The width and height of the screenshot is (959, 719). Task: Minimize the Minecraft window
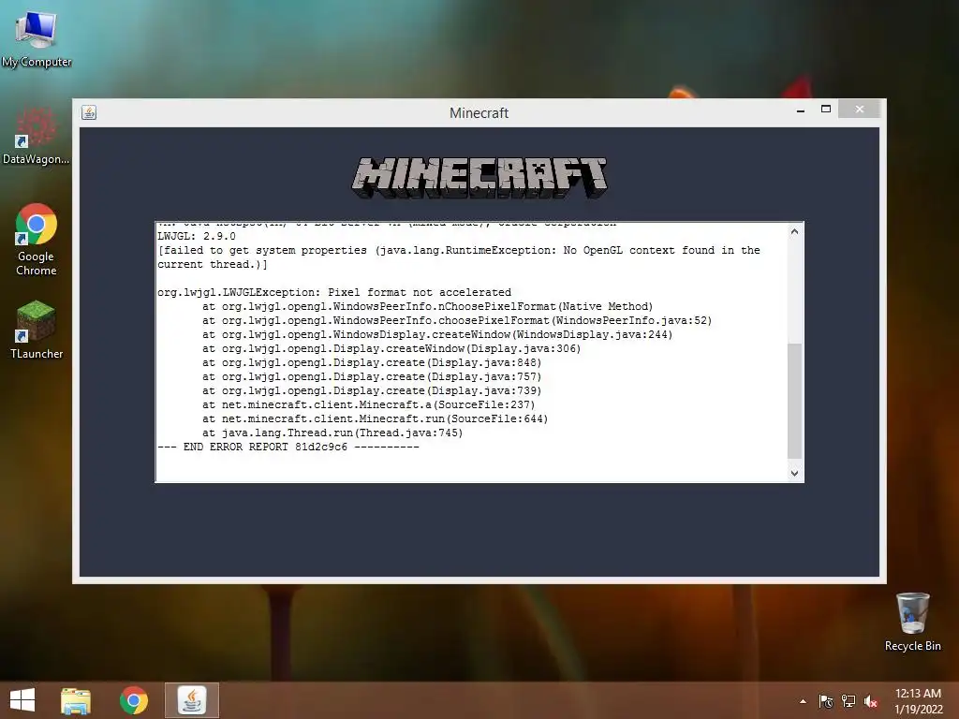(801, 110)
